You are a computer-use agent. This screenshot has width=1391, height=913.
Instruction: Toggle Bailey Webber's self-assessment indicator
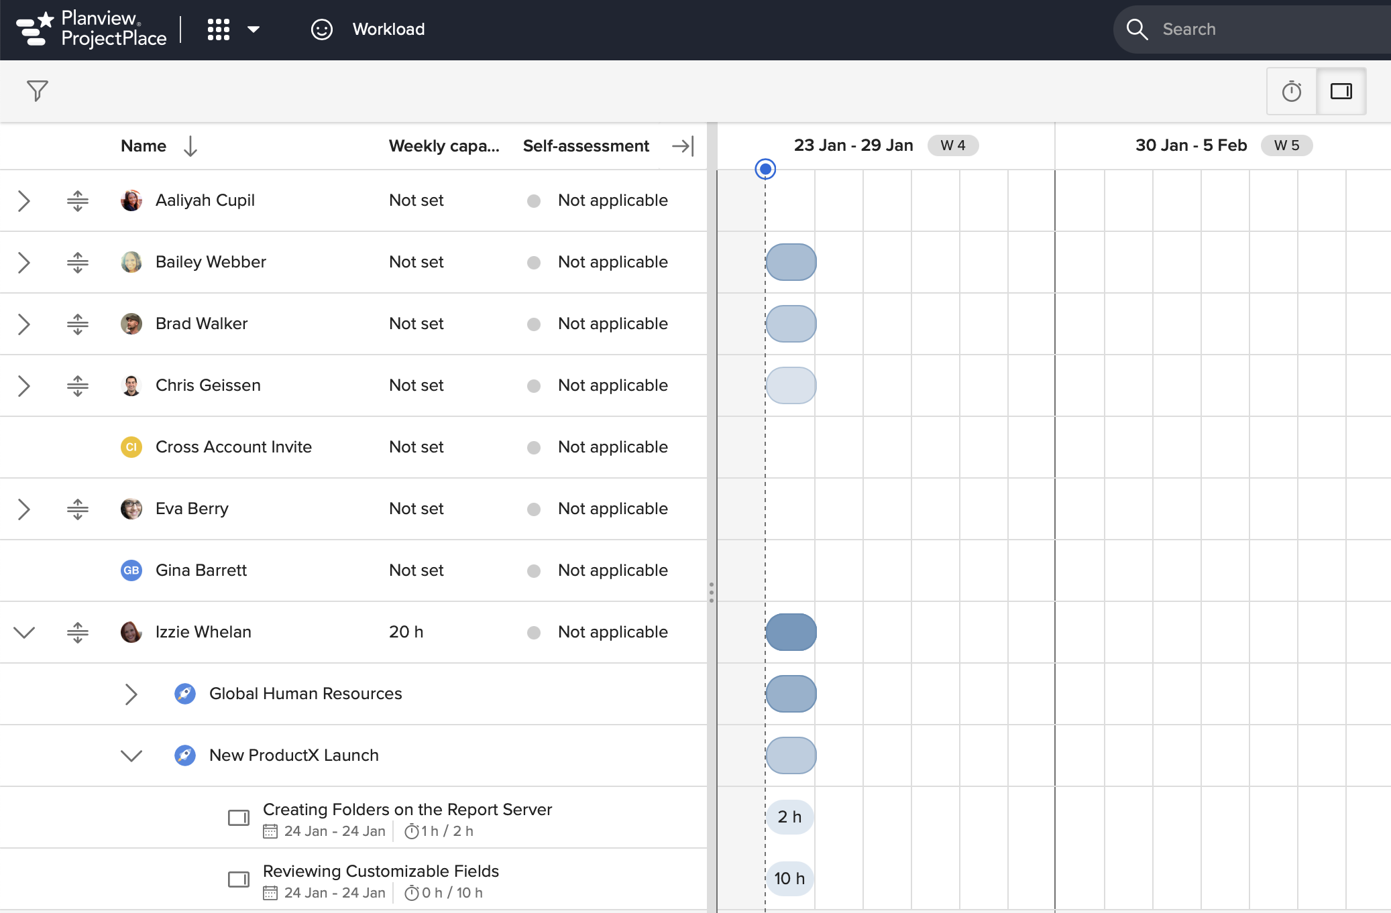[533, 262]
